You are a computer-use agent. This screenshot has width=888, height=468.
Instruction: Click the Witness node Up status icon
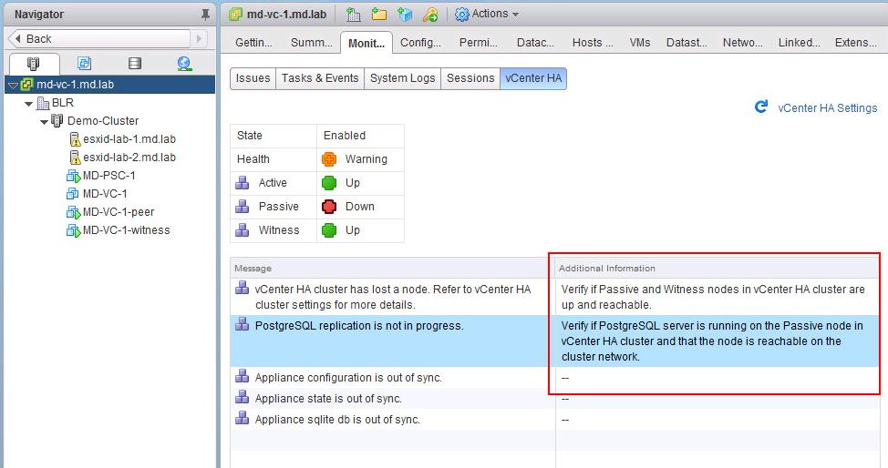(329, 230)
